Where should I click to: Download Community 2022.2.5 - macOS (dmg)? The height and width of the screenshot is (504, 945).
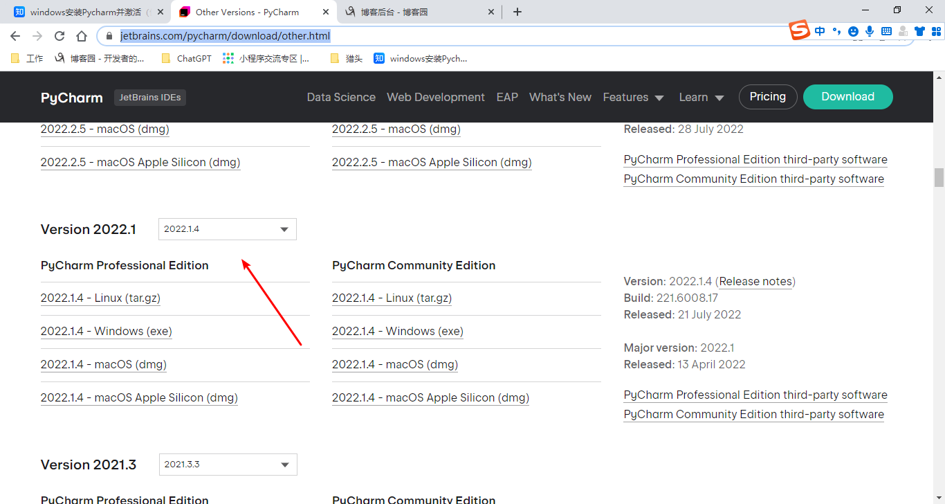tap(396, 129)
